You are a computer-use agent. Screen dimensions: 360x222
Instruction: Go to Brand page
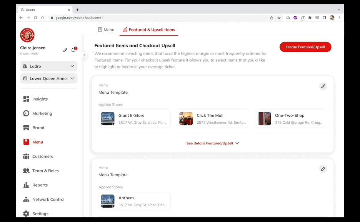(x=34, y=128)
